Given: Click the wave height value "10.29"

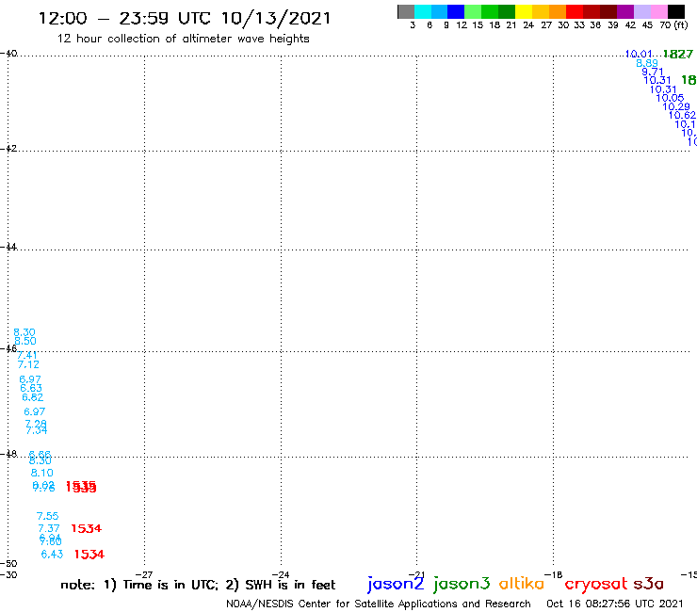Looking at the screenshot, I should tap(676, 106).
